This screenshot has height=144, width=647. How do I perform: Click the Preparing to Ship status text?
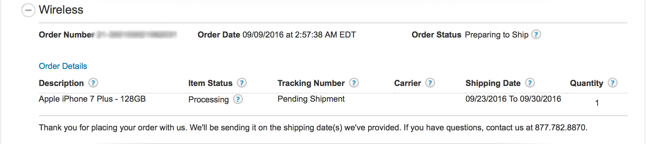[497, 35]
